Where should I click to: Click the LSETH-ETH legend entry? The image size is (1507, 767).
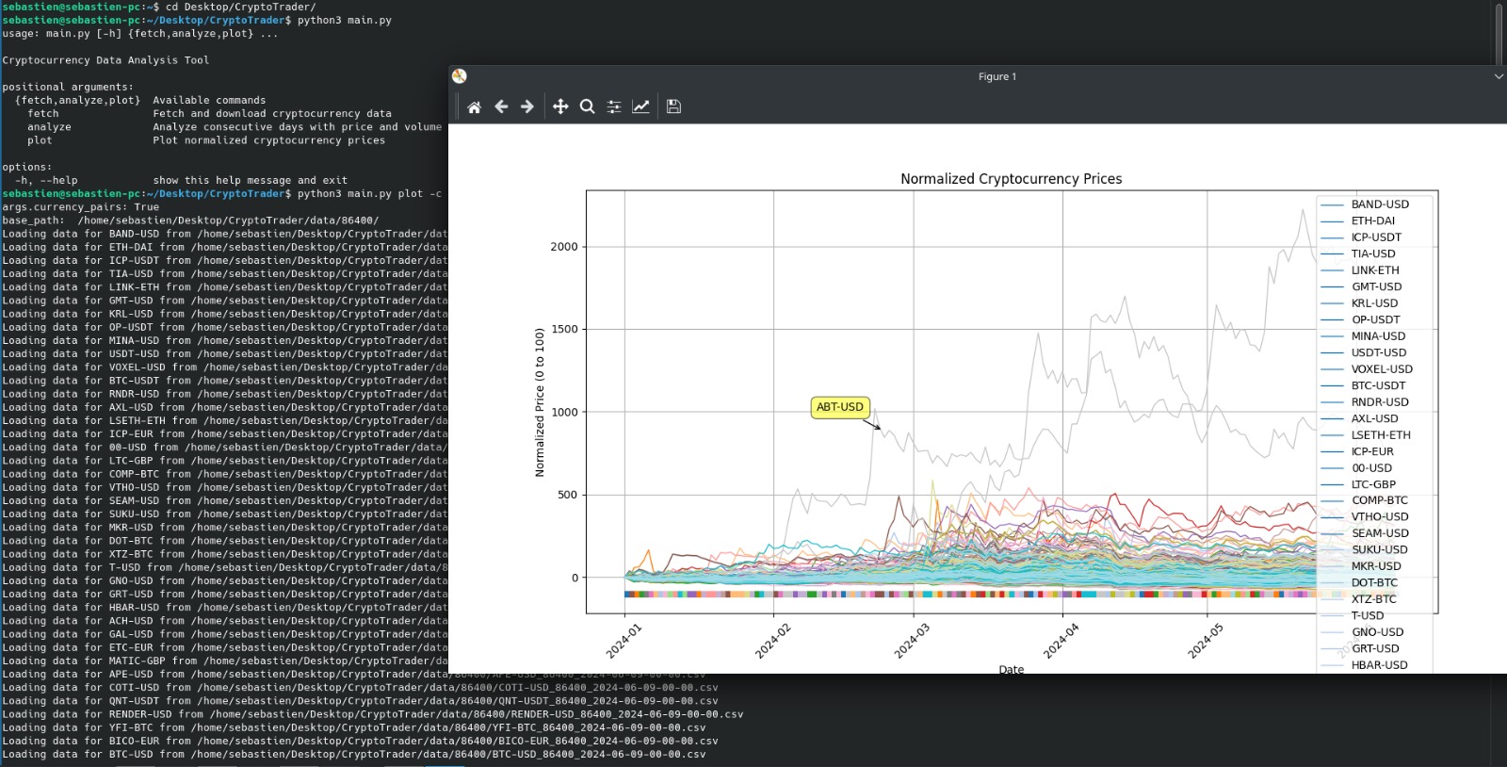(1366, 435)
